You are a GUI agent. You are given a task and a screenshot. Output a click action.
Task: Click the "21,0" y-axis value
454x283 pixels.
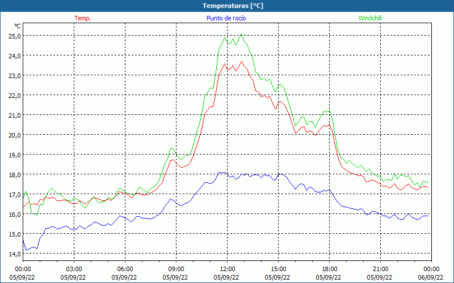(14, 115)
